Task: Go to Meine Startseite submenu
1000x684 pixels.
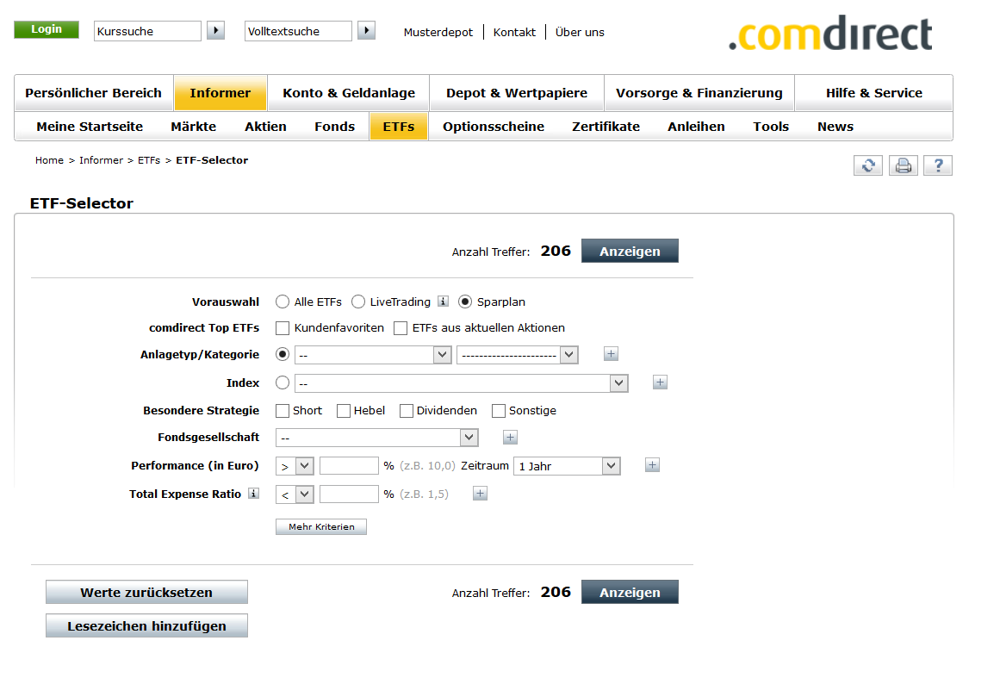Action: tap(90, 127)
